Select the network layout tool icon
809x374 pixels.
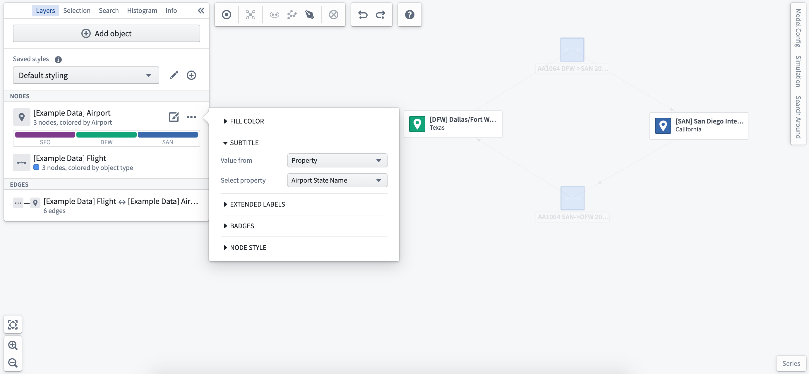coord(250,14)
